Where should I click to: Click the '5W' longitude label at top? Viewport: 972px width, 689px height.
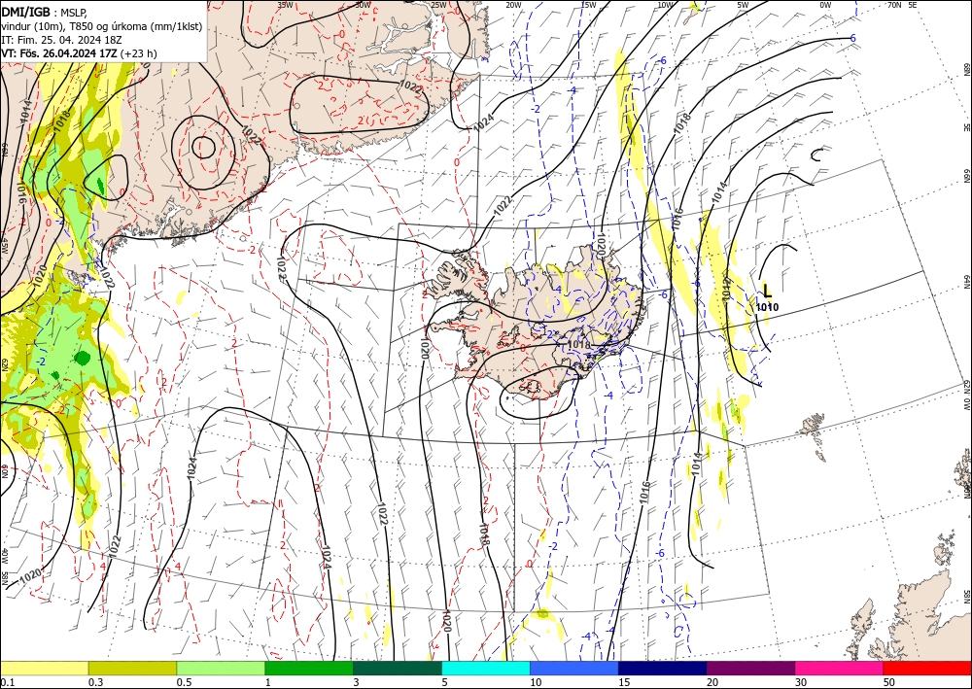743,5
